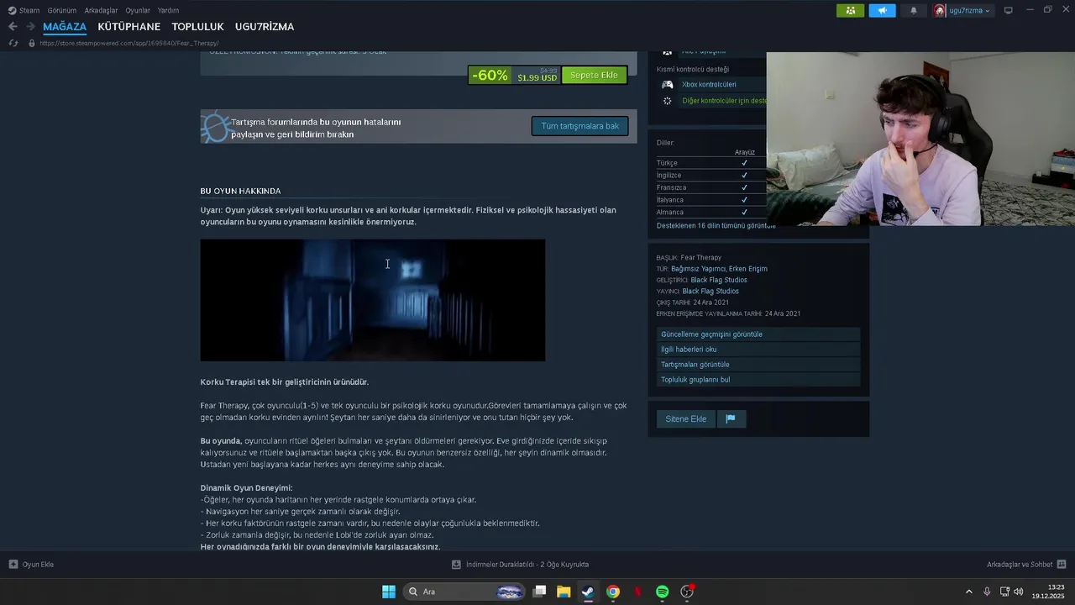This screenshot has width=1075, height=605.
Task: Go back with the left arrow
Action: click(x=13, y=27)
